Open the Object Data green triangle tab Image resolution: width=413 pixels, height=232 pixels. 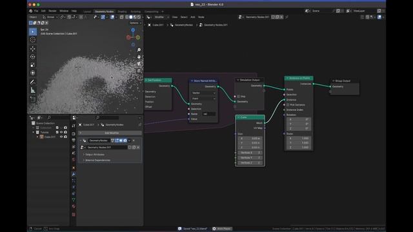[x=74, y=200]
